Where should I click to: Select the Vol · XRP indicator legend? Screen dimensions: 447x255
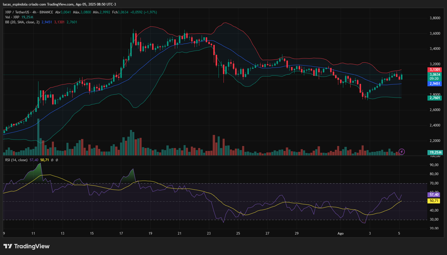pos(12,17)
